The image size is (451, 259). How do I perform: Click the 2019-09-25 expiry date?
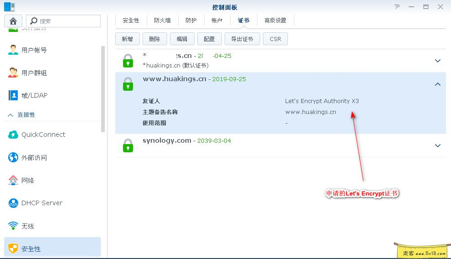[229, 79]
